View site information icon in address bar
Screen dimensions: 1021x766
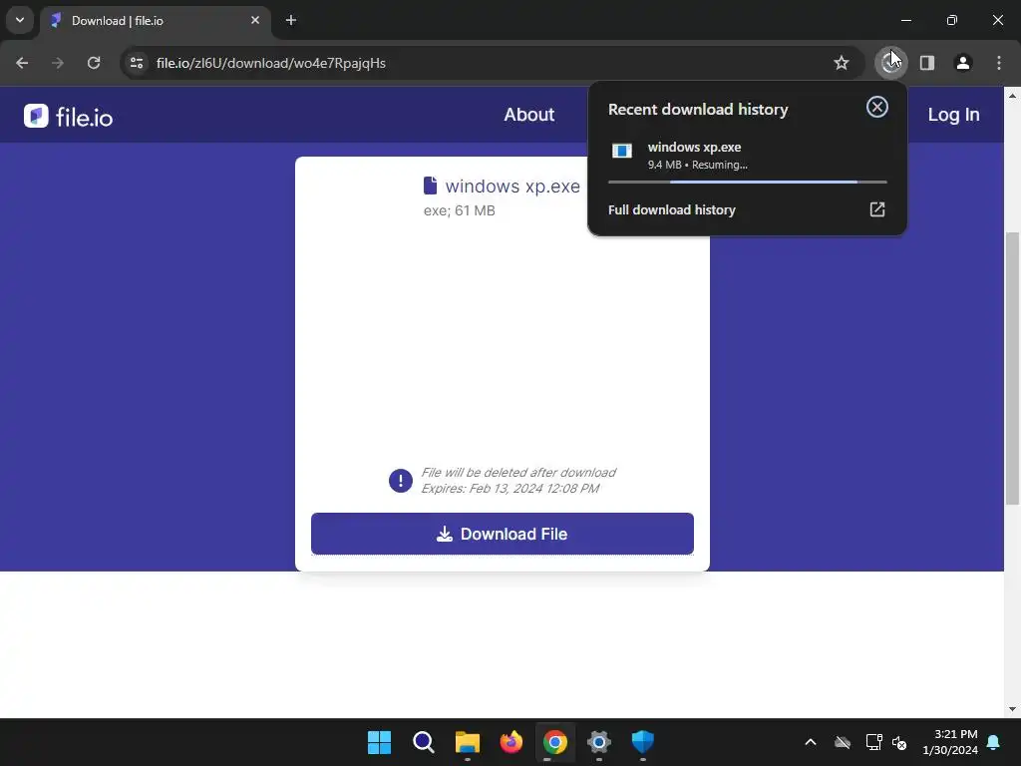(x=137, y=63)
